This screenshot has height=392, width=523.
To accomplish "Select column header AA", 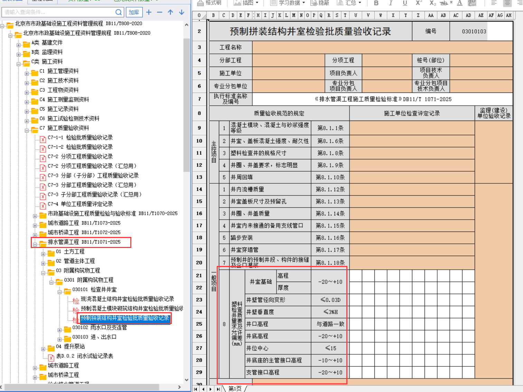I will point(431,16).
